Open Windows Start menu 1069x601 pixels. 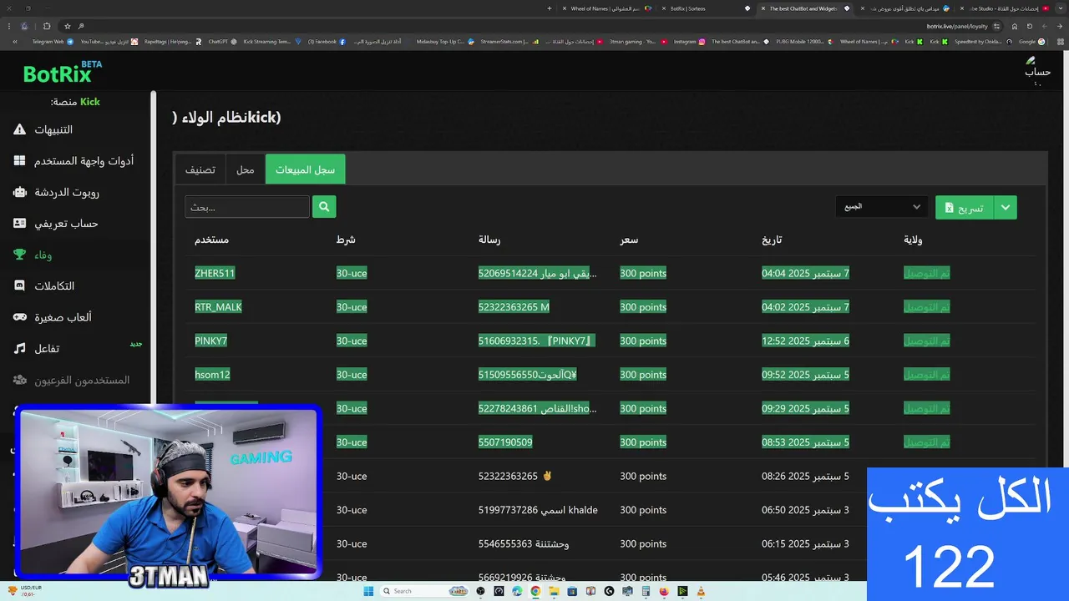368,592
